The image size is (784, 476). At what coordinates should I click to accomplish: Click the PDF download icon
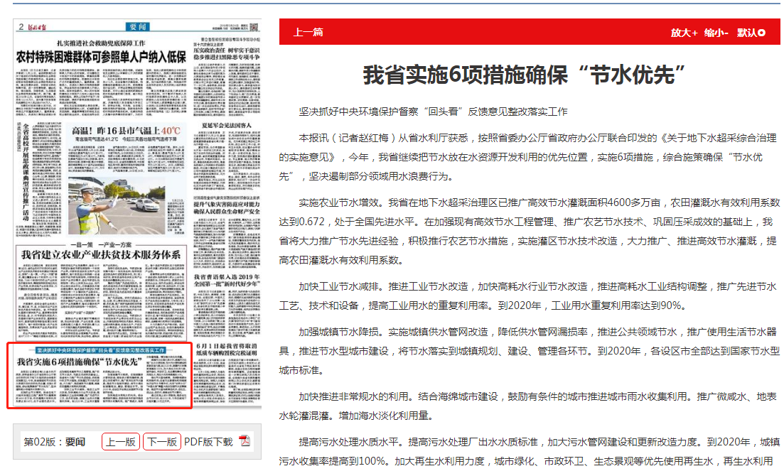(245, 441)
